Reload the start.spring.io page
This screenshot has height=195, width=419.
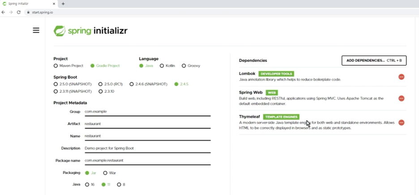click(x=19, y=12)
